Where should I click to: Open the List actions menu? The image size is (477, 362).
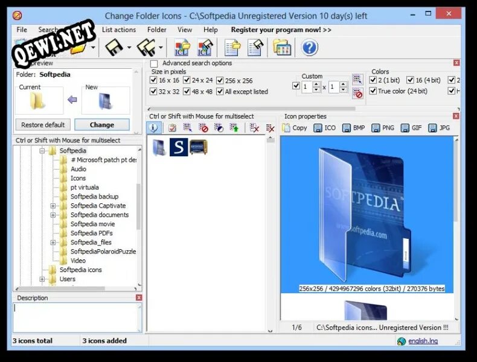tap(119, 30)
